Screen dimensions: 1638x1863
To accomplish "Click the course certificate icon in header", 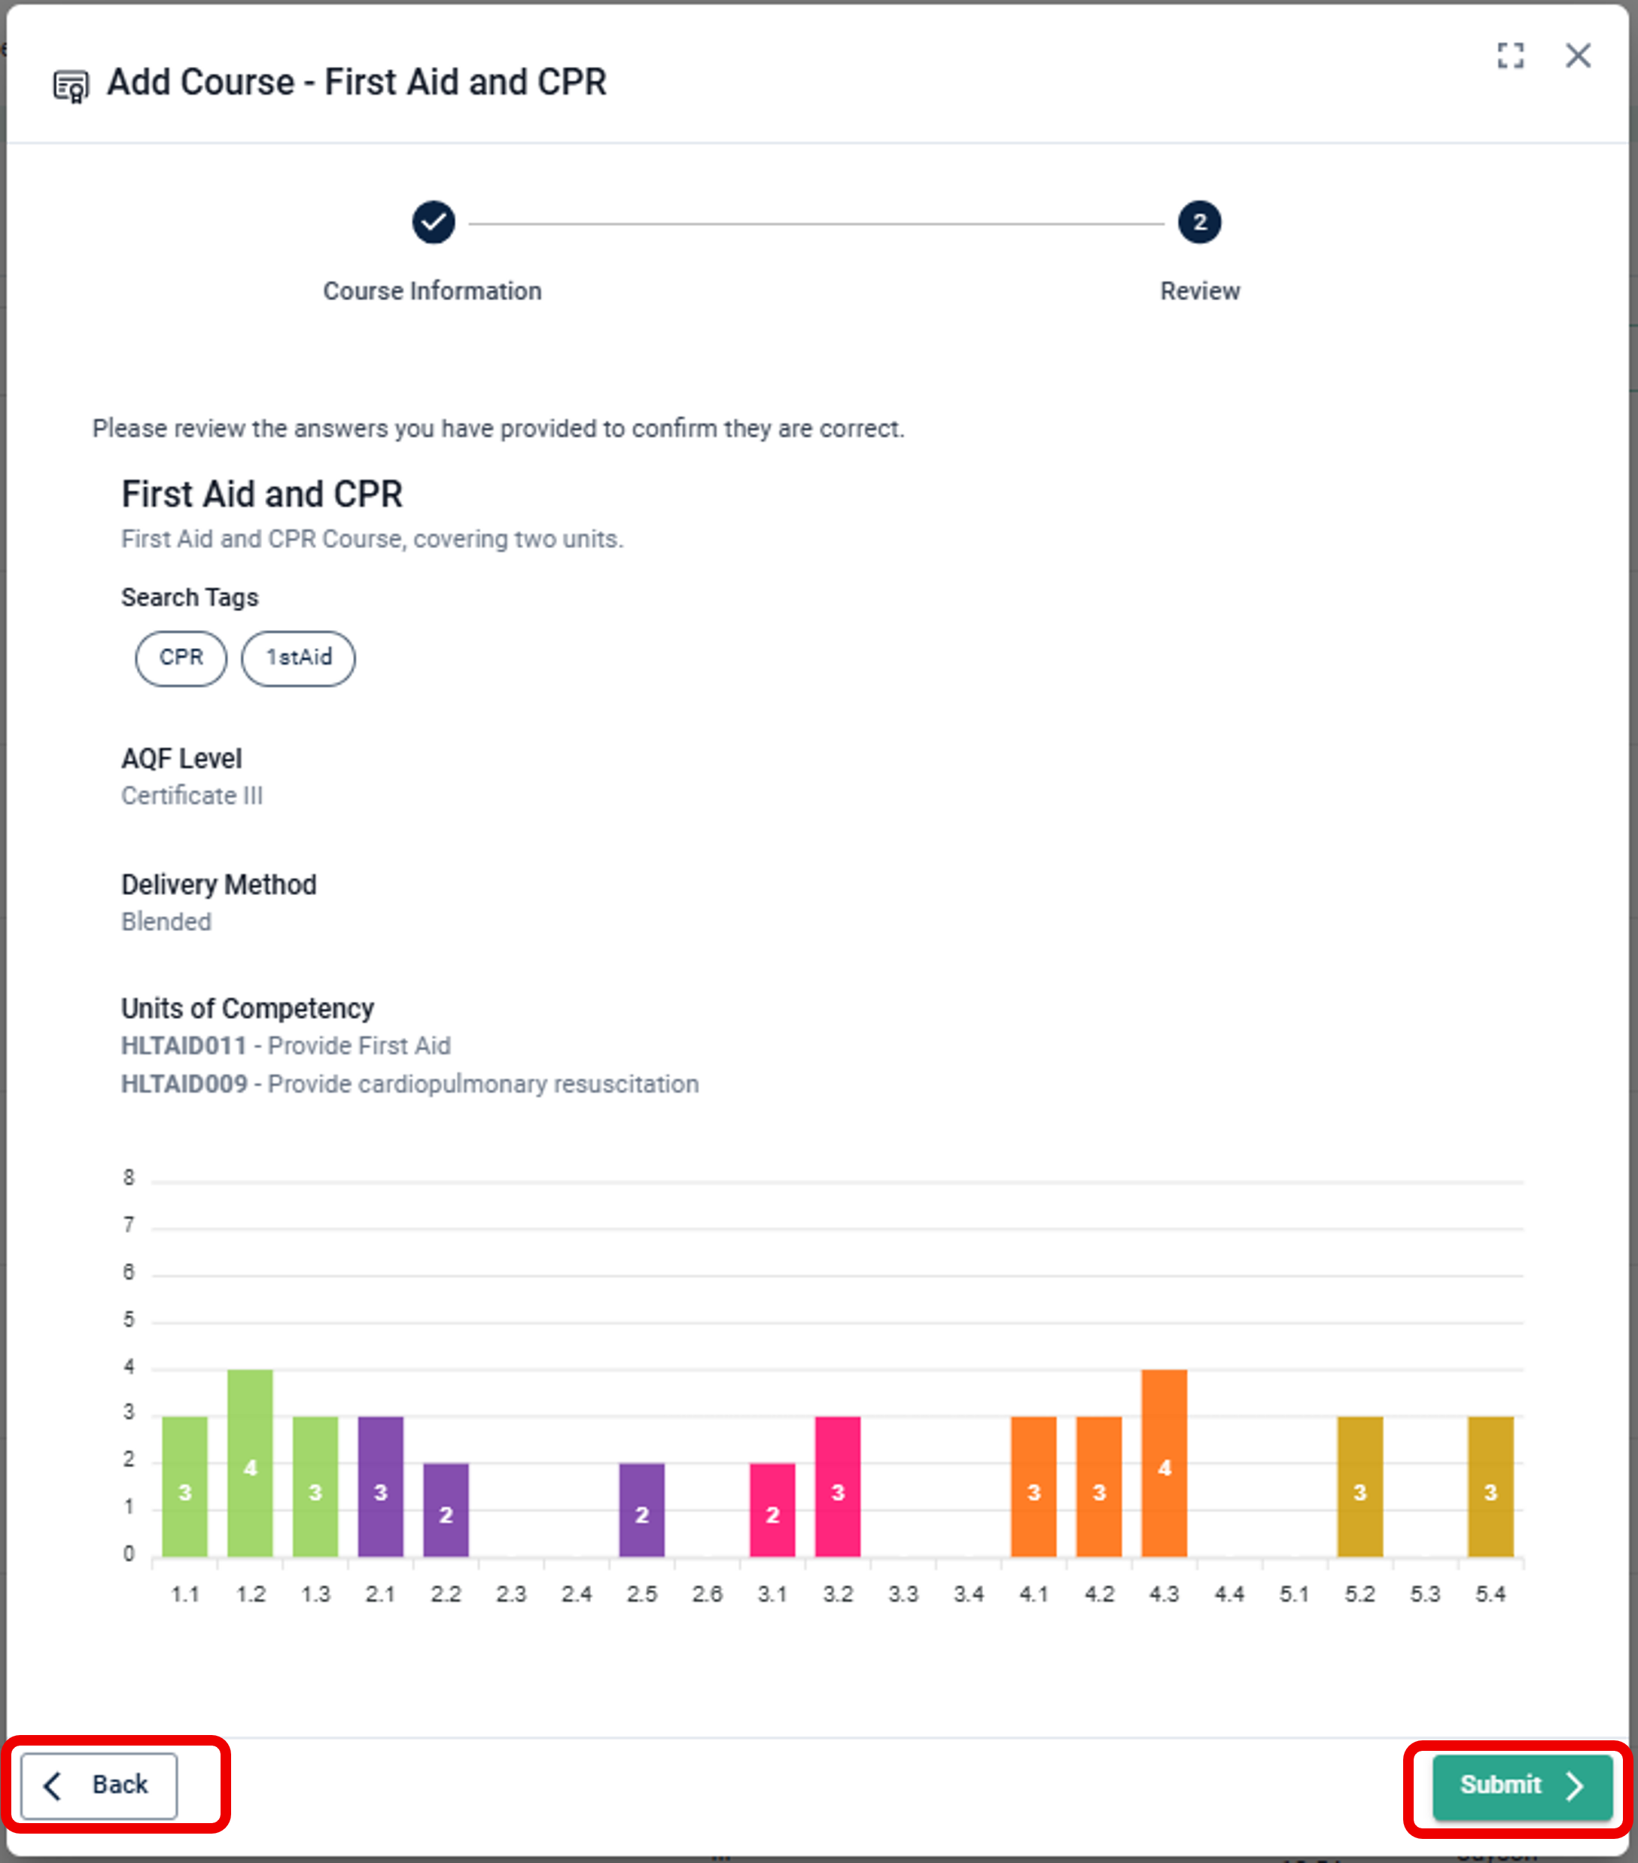I will pos(71,86).
